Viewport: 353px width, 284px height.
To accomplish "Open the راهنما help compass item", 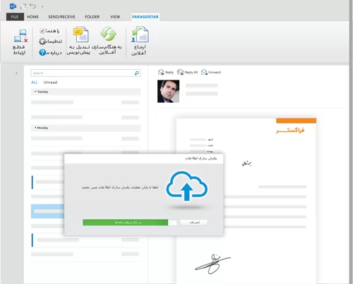I will [49, 31].
